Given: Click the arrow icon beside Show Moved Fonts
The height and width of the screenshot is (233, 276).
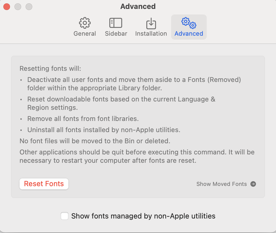Looking at the screenshot, I should tap(253, 184).
